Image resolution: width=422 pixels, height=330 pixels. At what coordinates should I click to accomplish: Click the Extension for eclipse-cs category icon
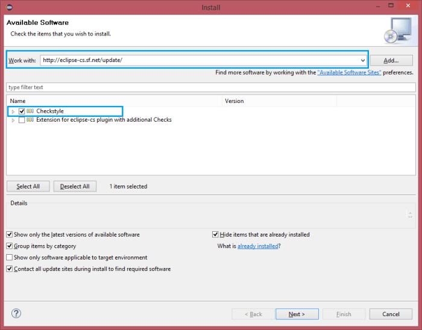click(30, 120)
